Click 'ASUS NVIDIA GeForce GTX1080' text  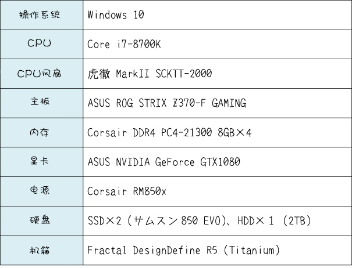coord(164,162)
